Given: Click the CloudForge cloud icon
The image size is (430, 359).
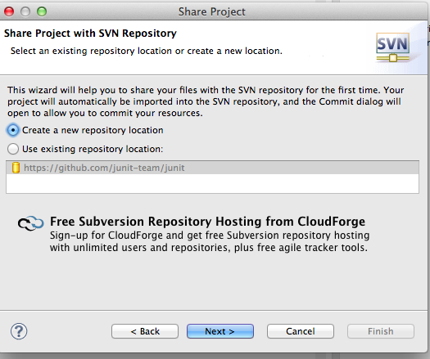Looking at the screenshot, I should [x=31, y=222].
